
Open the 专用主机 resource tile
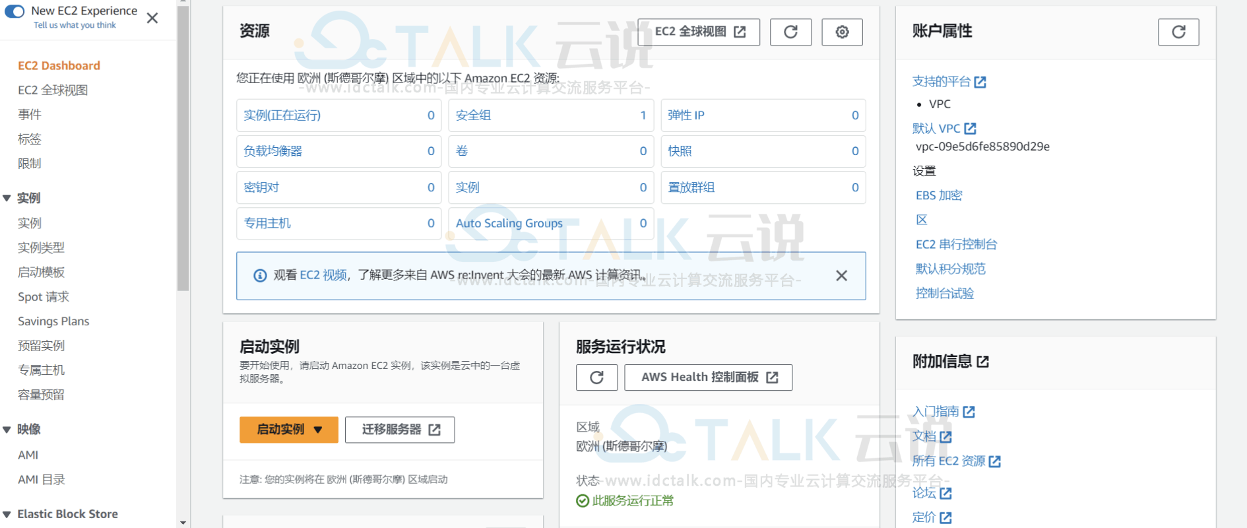(x=338, y=223)
